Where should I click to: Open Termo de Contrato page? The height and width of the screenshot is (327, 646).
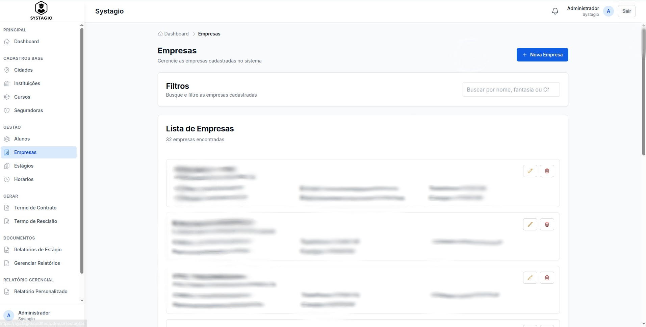point(35,208)
